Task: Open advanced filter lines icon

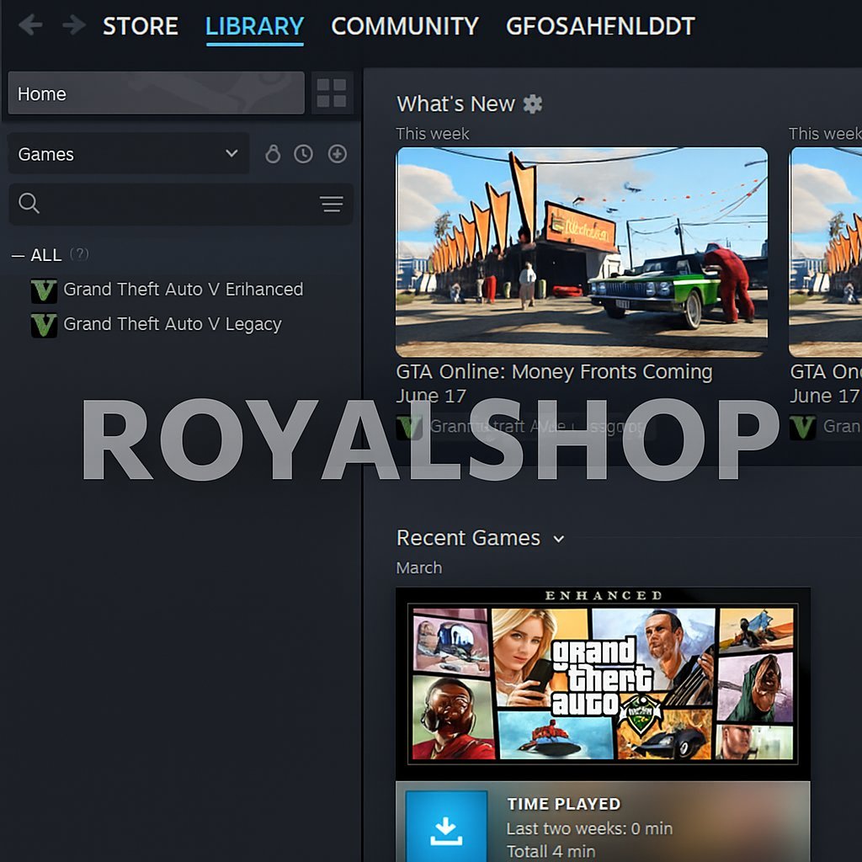Action: click(332, 204)
